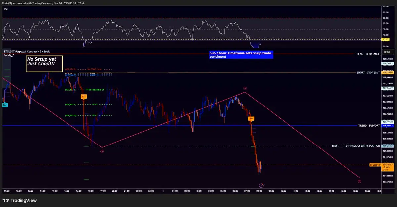Click the USDT currency button on the price axis
The image size is (397, 207).
point(387,52)
